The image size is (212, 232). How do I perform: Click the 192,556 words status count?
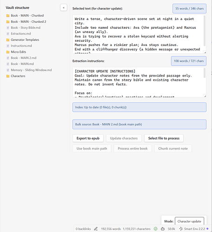click(111, 229)
